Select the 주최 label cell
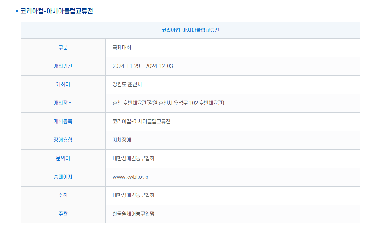This screenshot has width=377, height=225. [x=63, y=195]
